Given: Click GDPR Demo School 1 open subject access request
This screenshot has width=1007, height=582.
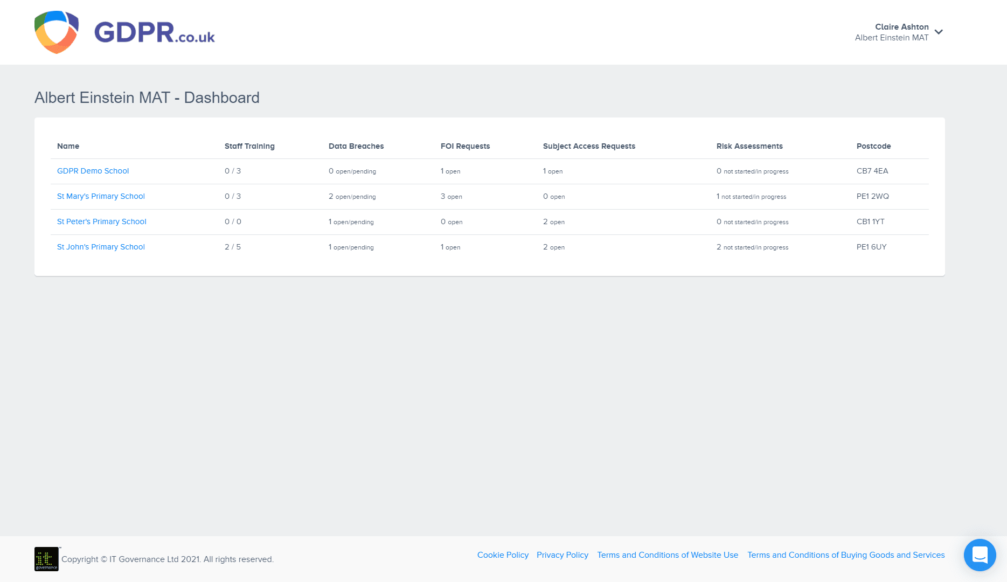Looking at the screenshot, I should coord(553,171).
